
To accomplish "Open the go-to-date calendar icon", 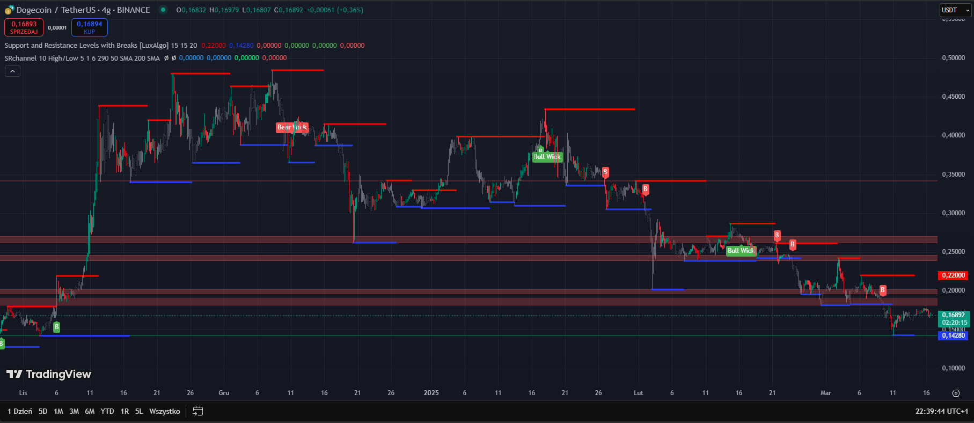I will click(x=197, y=411).
